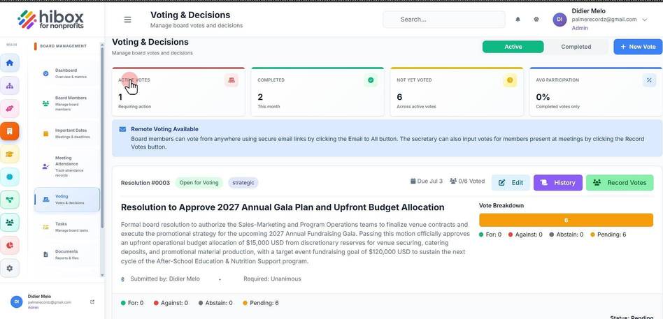The image size is (663, 319).
Task: Click the hamburger menu icon
Action: pyautogui.click(x=127, y=20)
